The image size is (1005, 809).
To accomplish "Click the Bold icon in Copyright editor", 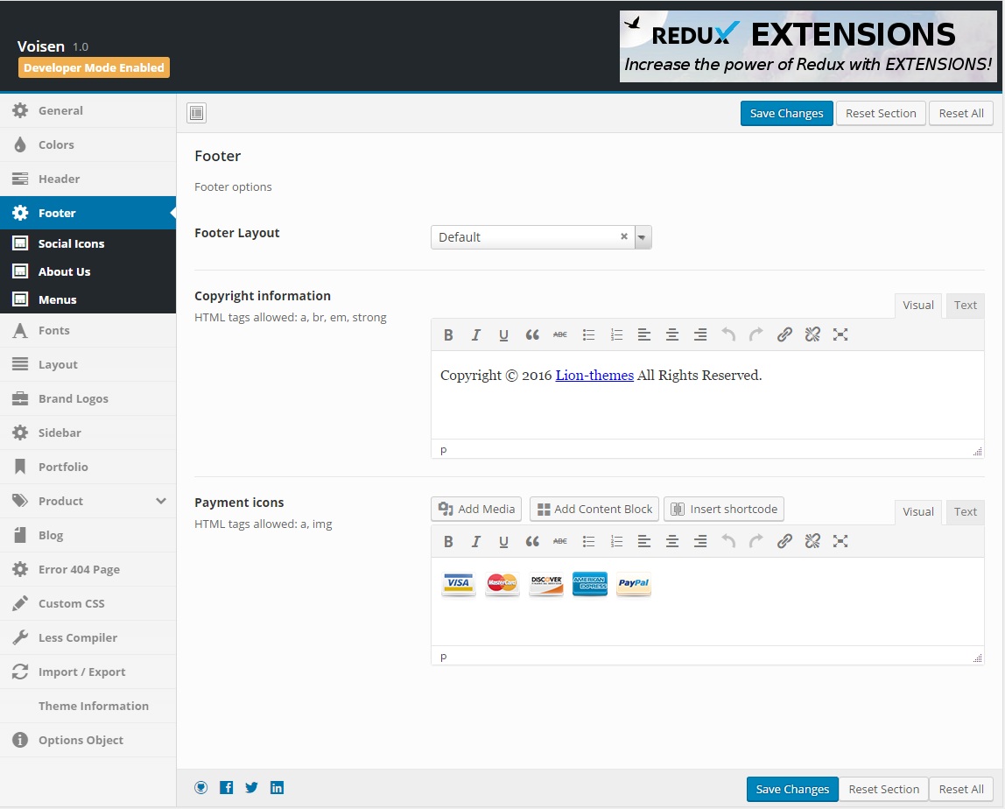I will click(x=448, y=334).
